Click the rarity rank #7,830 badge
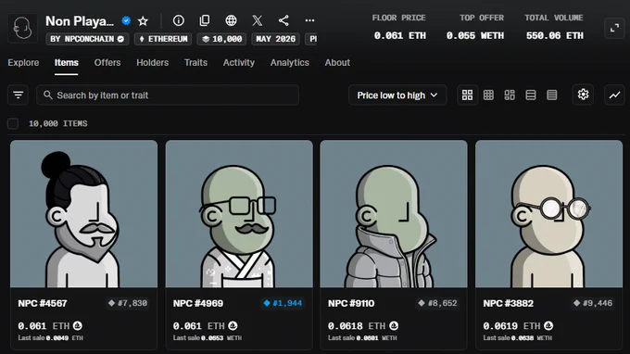 [128, 303]
